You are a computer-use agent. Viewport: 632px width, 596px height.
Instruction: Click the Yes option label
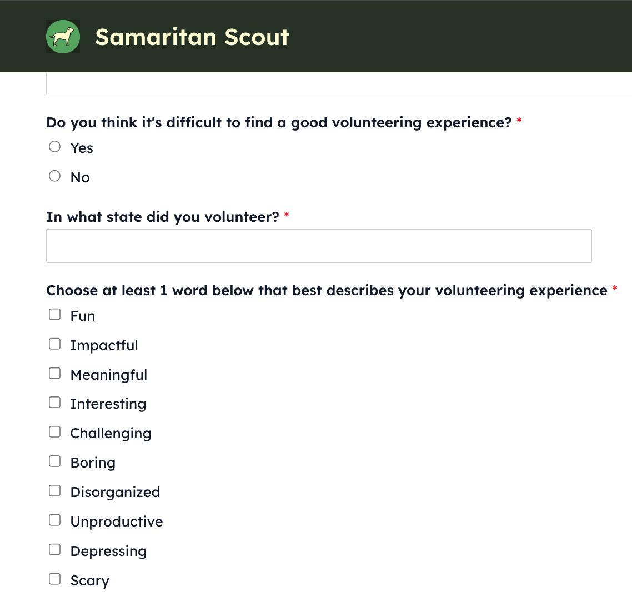pyautogui.click(x=82, y=148)
